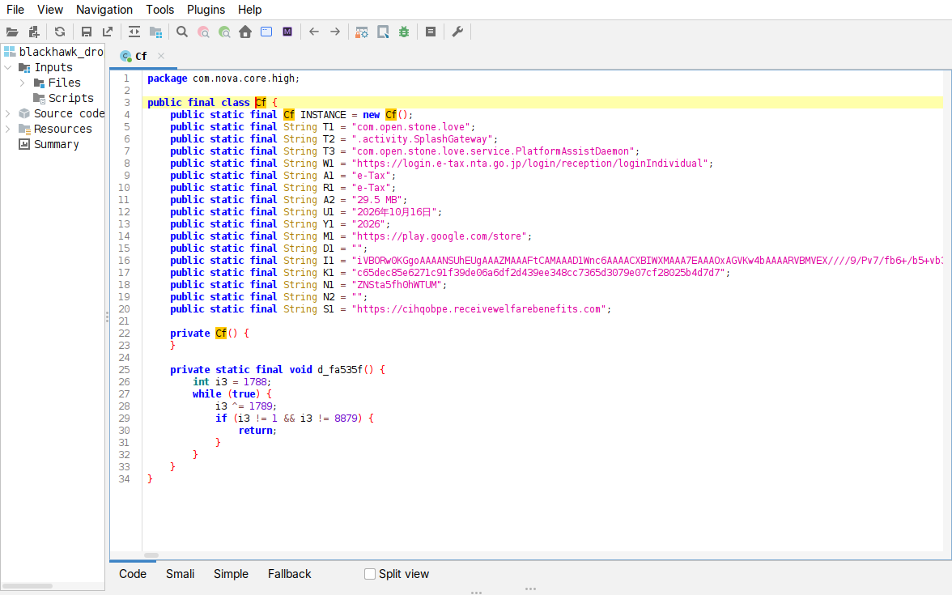952x595 pixels.
Task: Open AndroidManifest via the purple M icon
Action: pyautogui.click(x=287, y=32)
